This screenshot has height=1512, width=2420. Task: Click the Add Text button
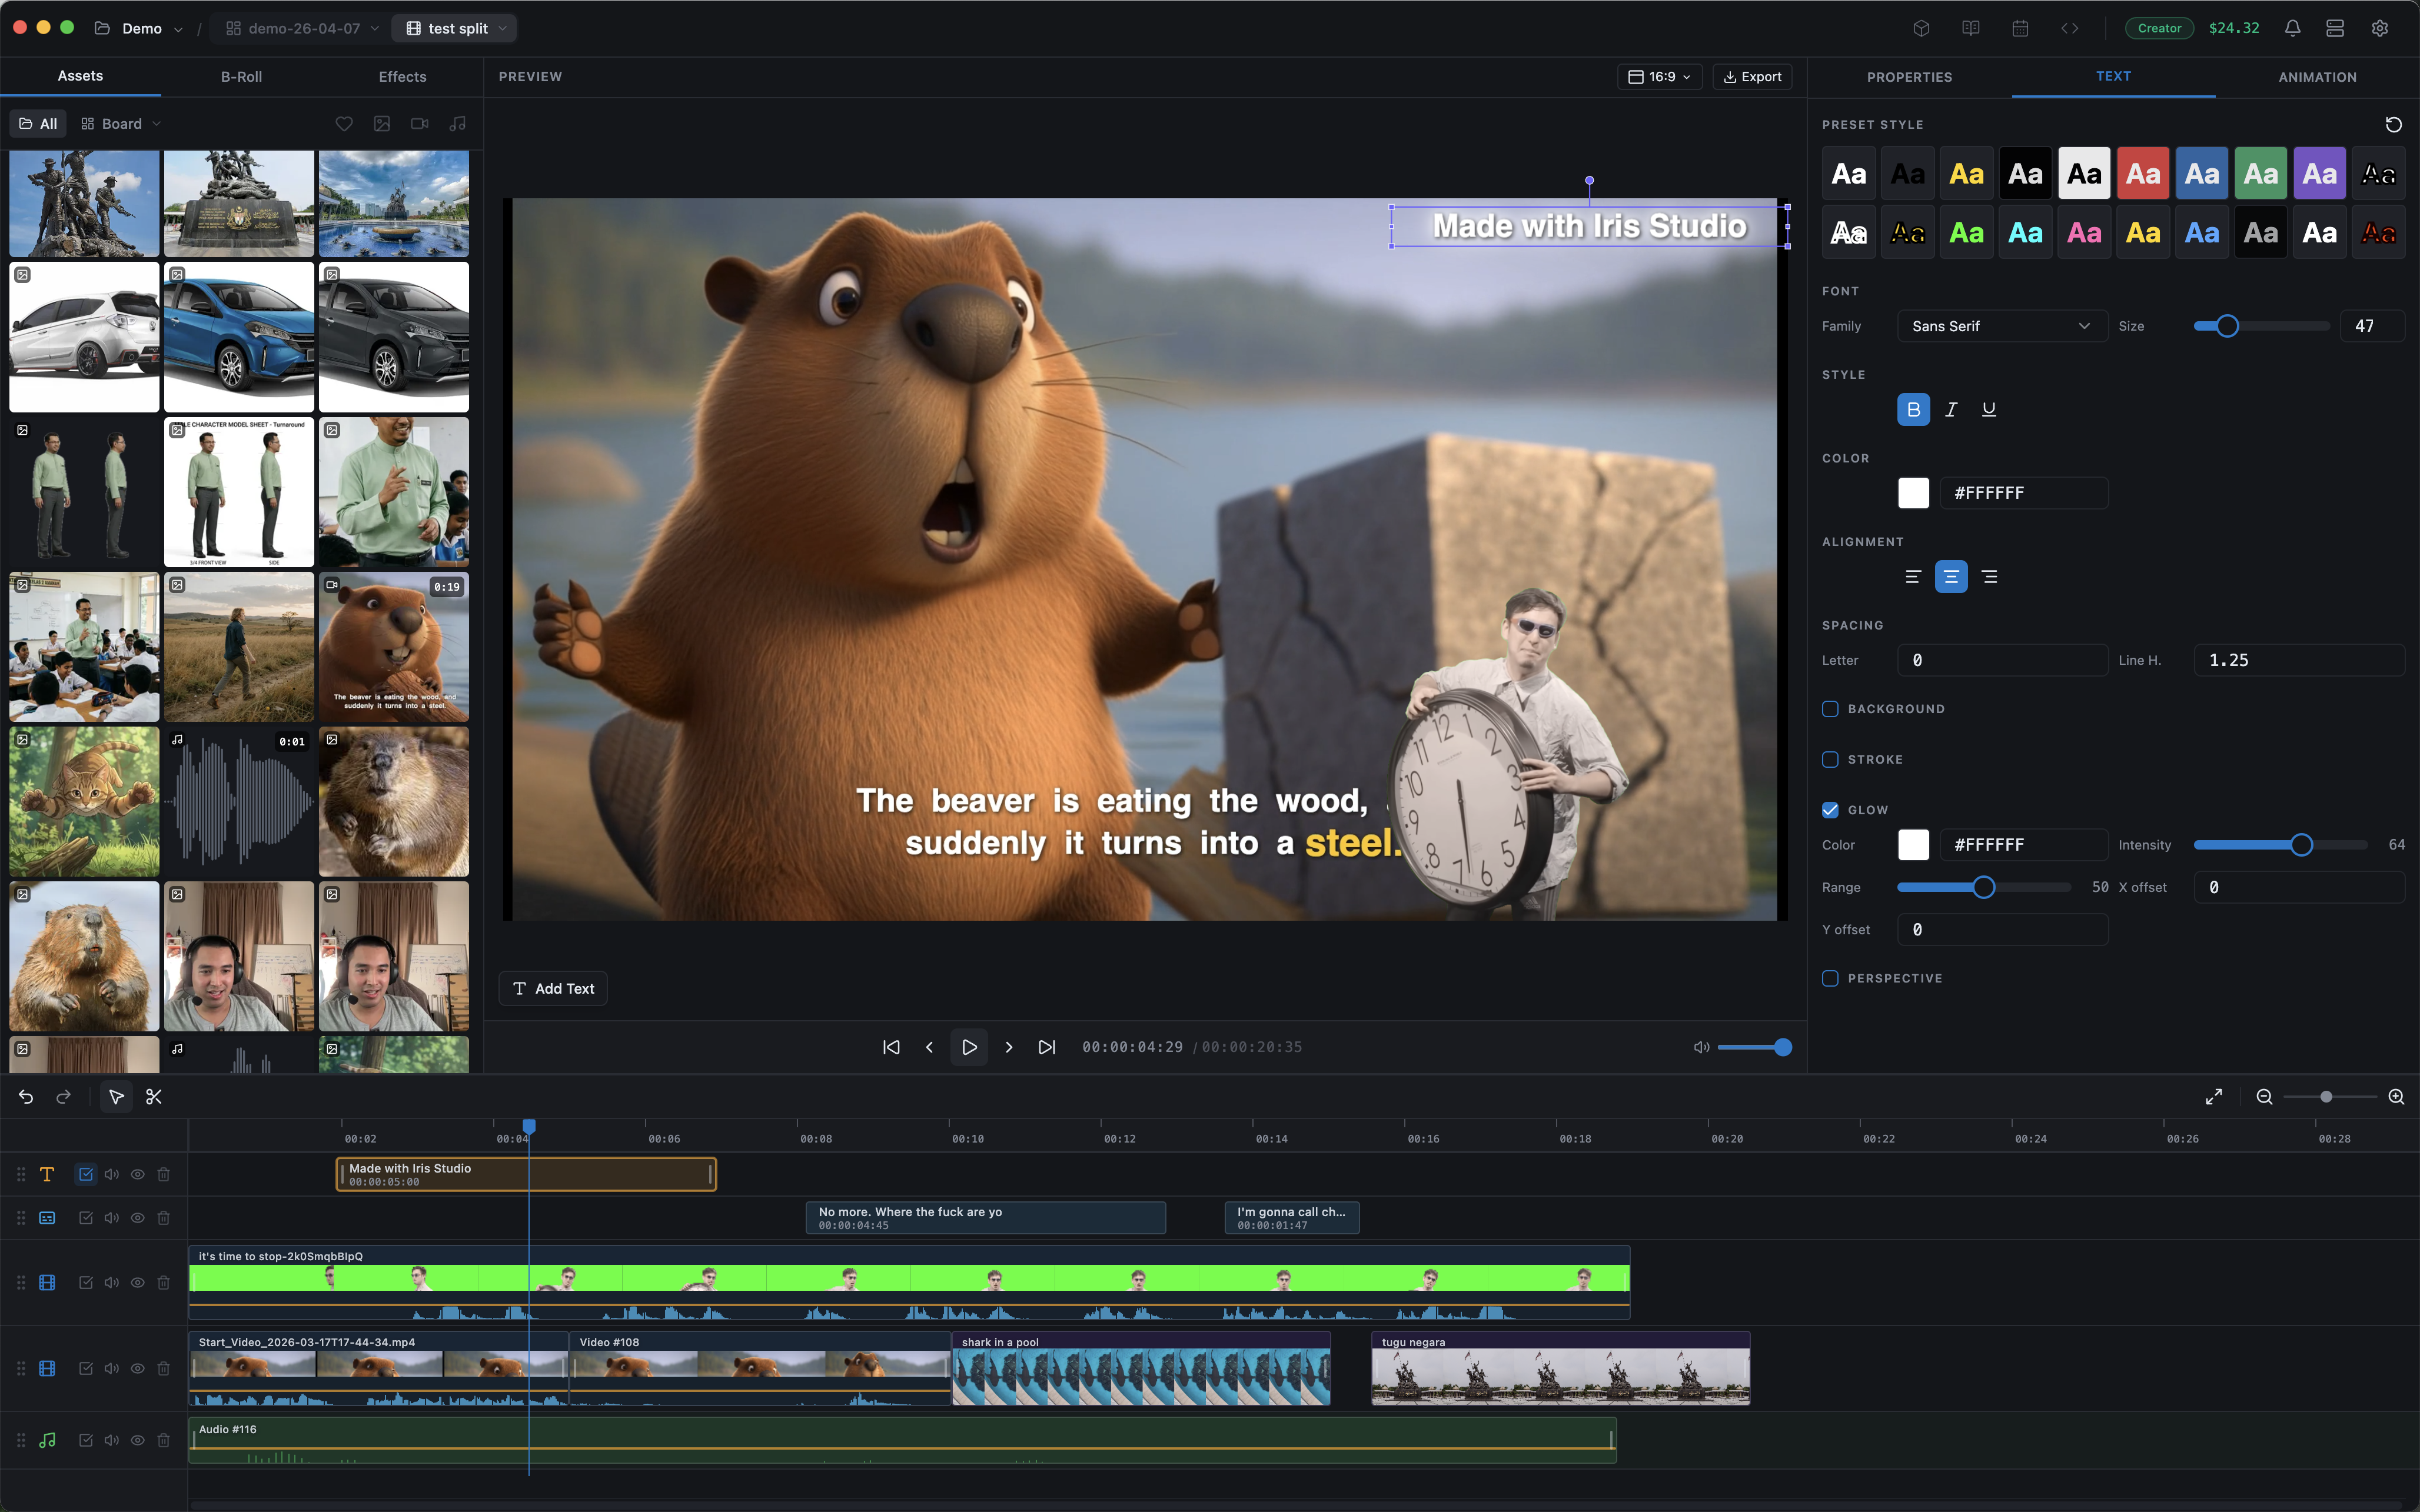click(553, 988)
